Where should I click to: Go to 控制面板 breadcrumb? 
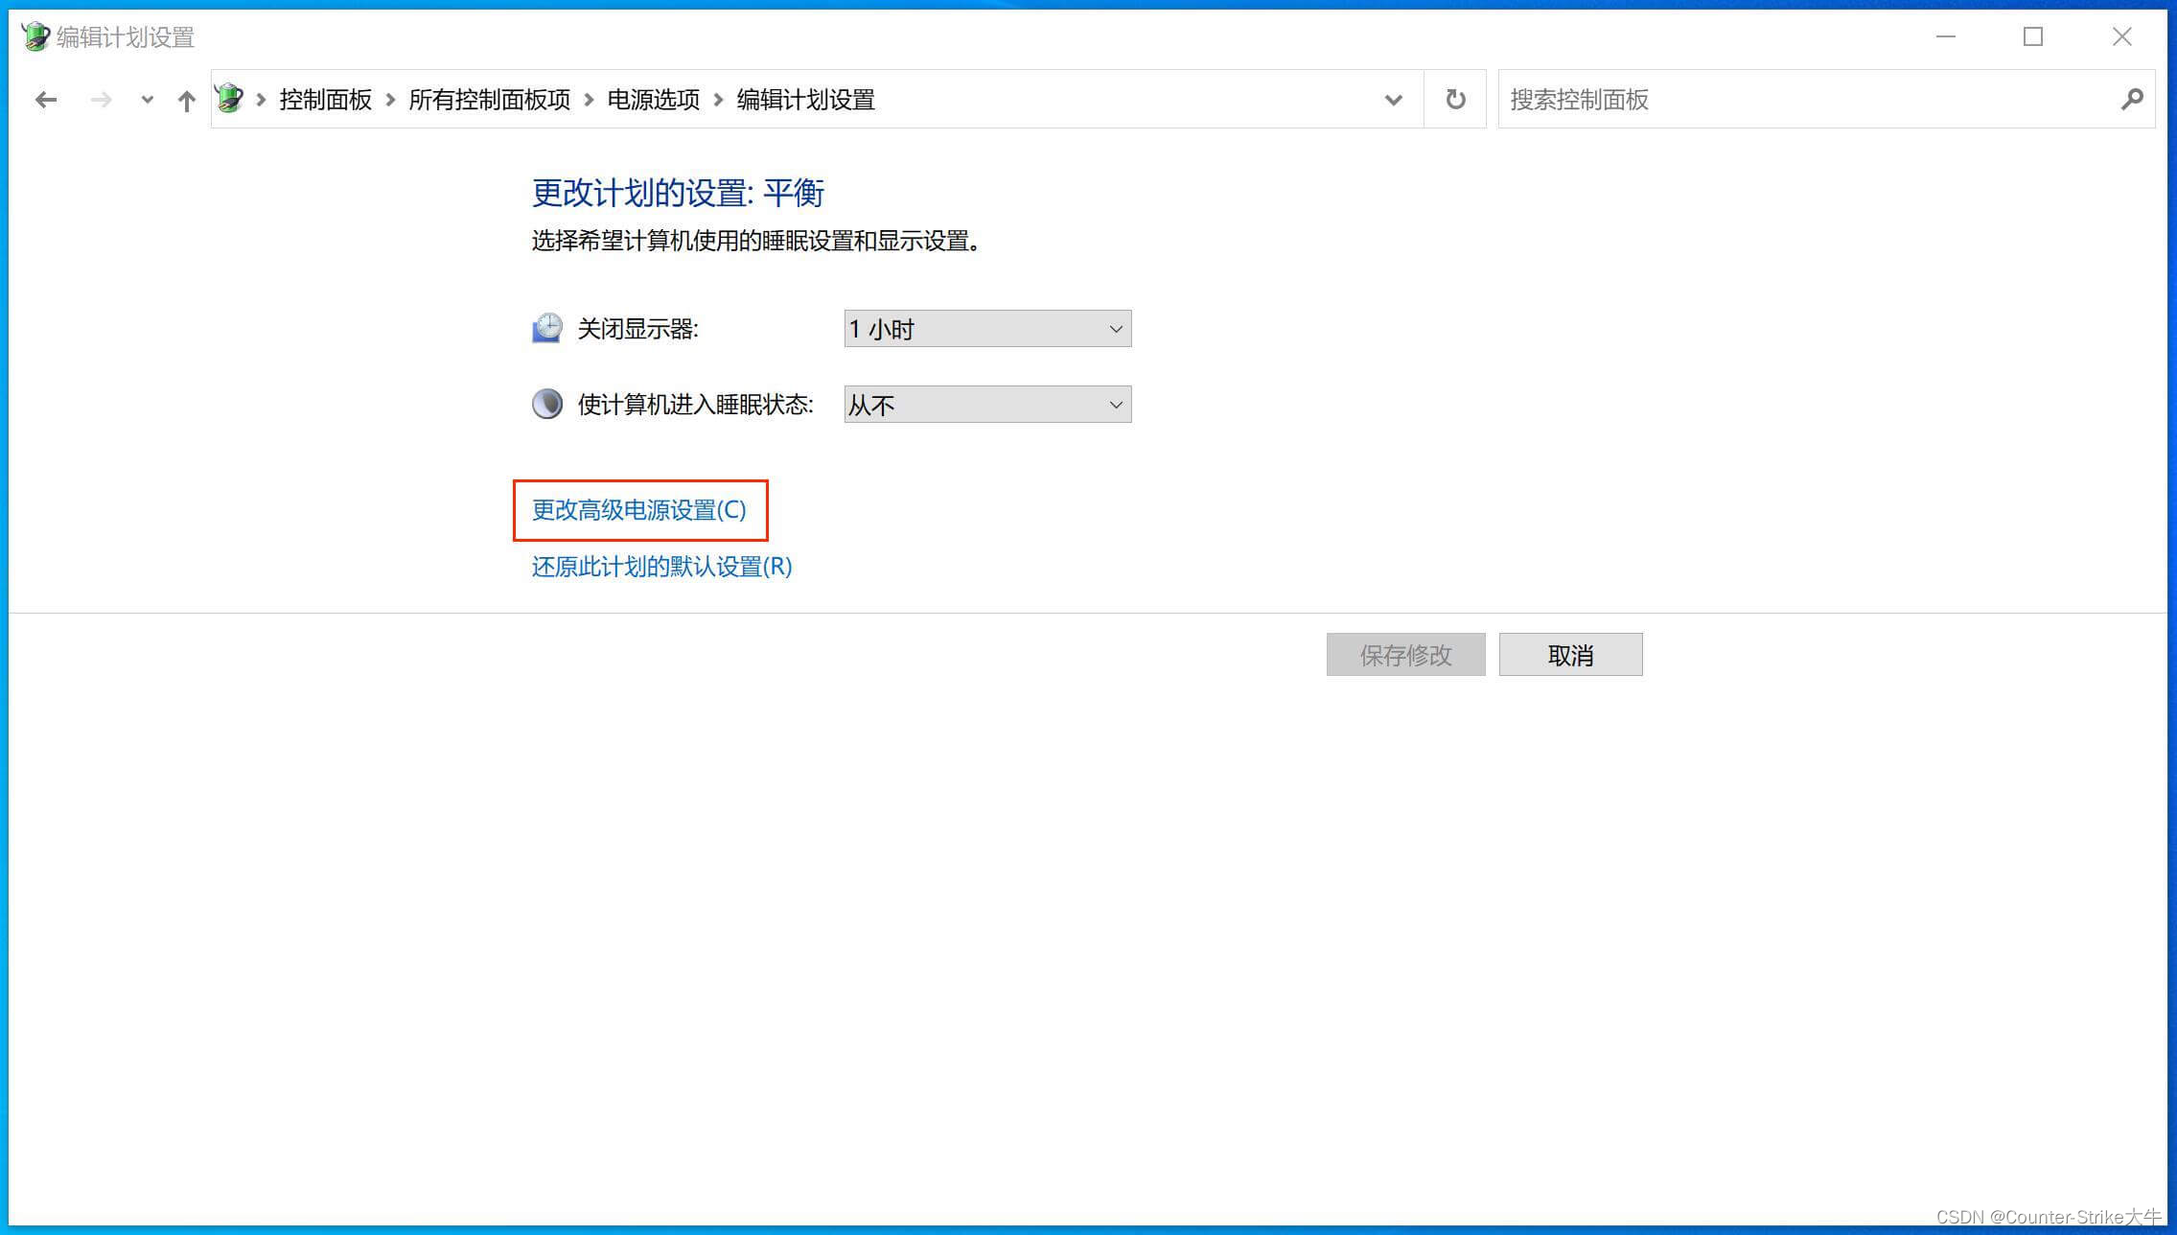[325, 100]
